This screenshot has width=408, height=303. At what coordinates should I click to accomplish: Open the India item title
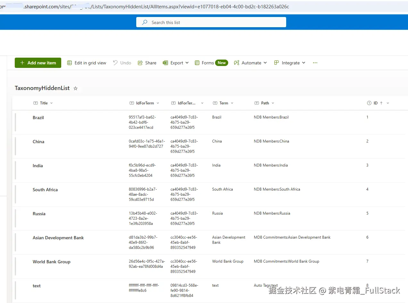coord(37,166)
